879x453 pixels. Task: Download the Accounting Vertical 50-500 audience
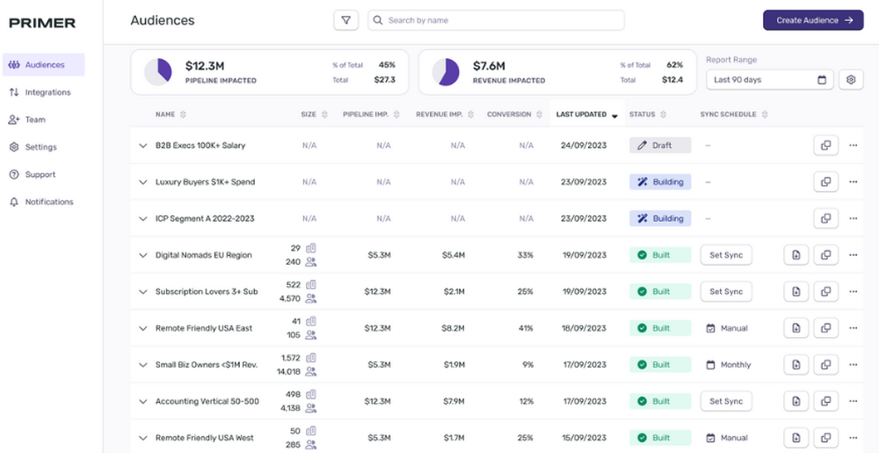(x=796, y=401)
